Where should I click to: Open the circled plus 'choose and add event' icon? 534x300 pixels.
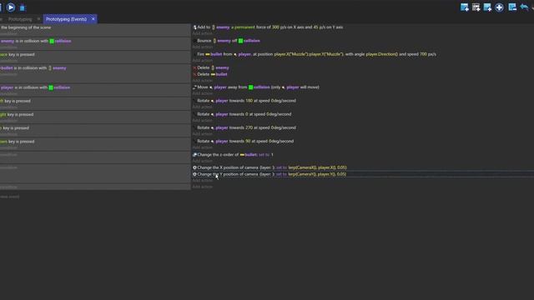coord(499,7)
